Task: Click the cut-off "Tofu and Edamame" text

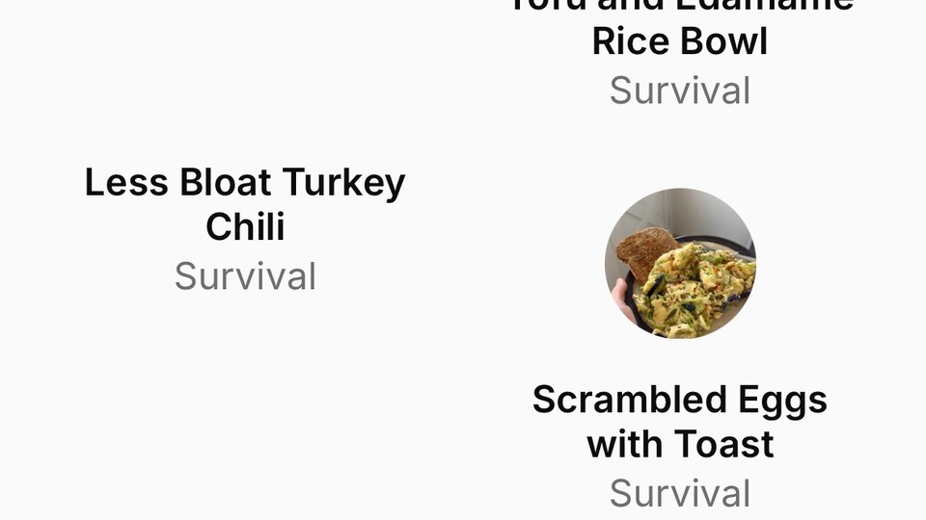Action: [680, 6]
